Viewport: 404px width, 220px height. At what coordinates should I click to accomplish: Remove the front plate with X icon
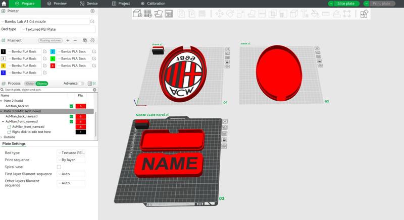coord(228,49)
